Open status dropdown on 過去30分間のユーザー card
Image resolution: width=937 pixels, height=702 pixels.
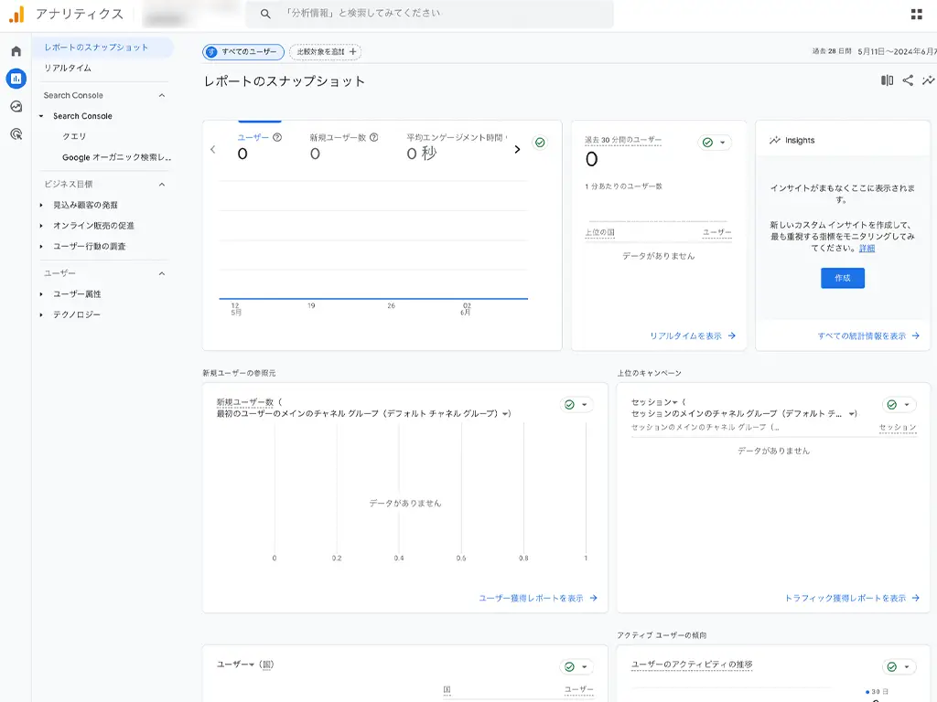(715, 142)
